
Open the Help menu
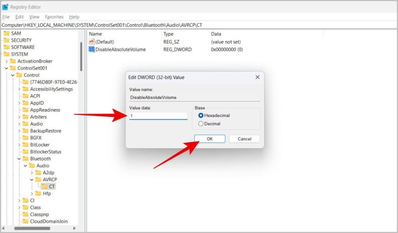(x=74, y=17)
